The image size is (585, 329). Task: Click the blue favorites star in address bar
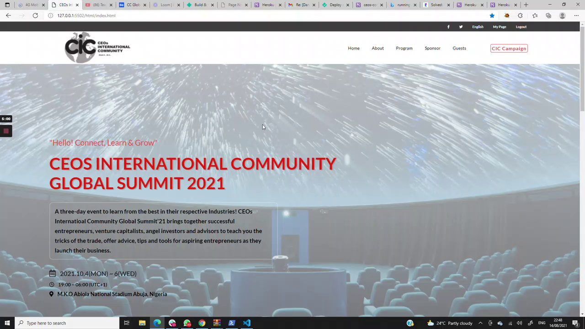coord(492,16)
